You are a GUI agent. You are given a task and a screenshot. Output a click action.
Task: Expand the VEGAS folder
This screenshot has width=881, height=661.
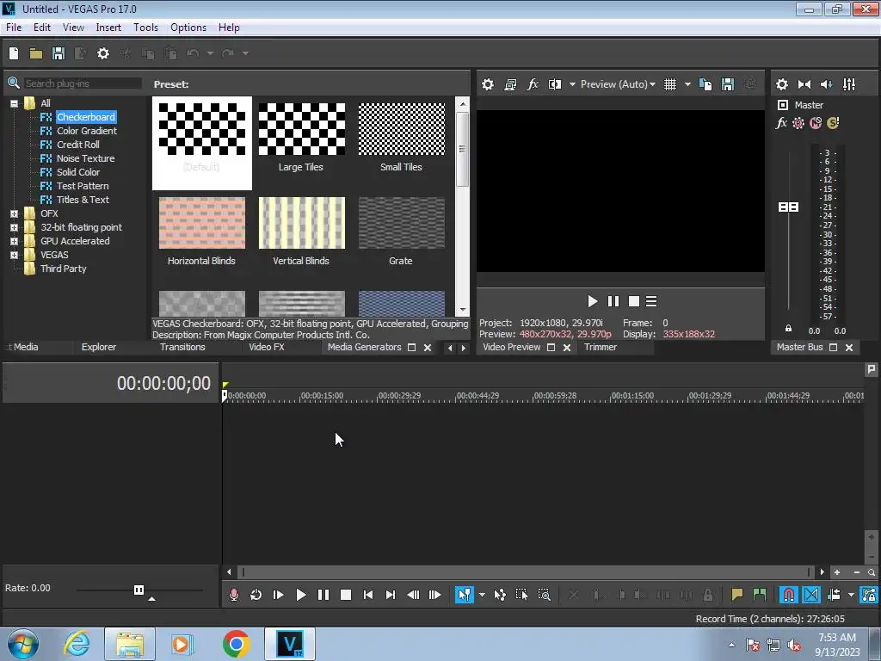[14, 255]
